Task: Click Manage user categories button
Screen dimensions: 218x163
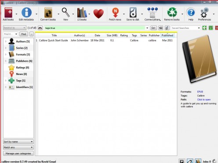Action: pos(18,153)
